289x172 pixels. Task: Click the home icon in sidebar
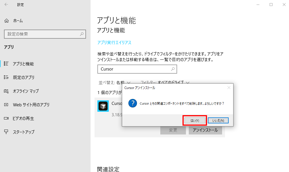tap(7, 20)
